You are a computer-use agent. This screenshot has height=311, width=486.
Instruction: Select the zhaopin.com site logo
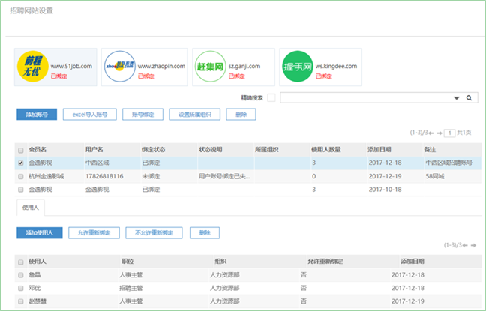pos(119,67)
